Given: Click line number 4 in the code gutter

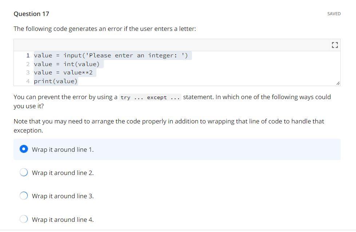Looking at the screenshot, I should (28, 81).
